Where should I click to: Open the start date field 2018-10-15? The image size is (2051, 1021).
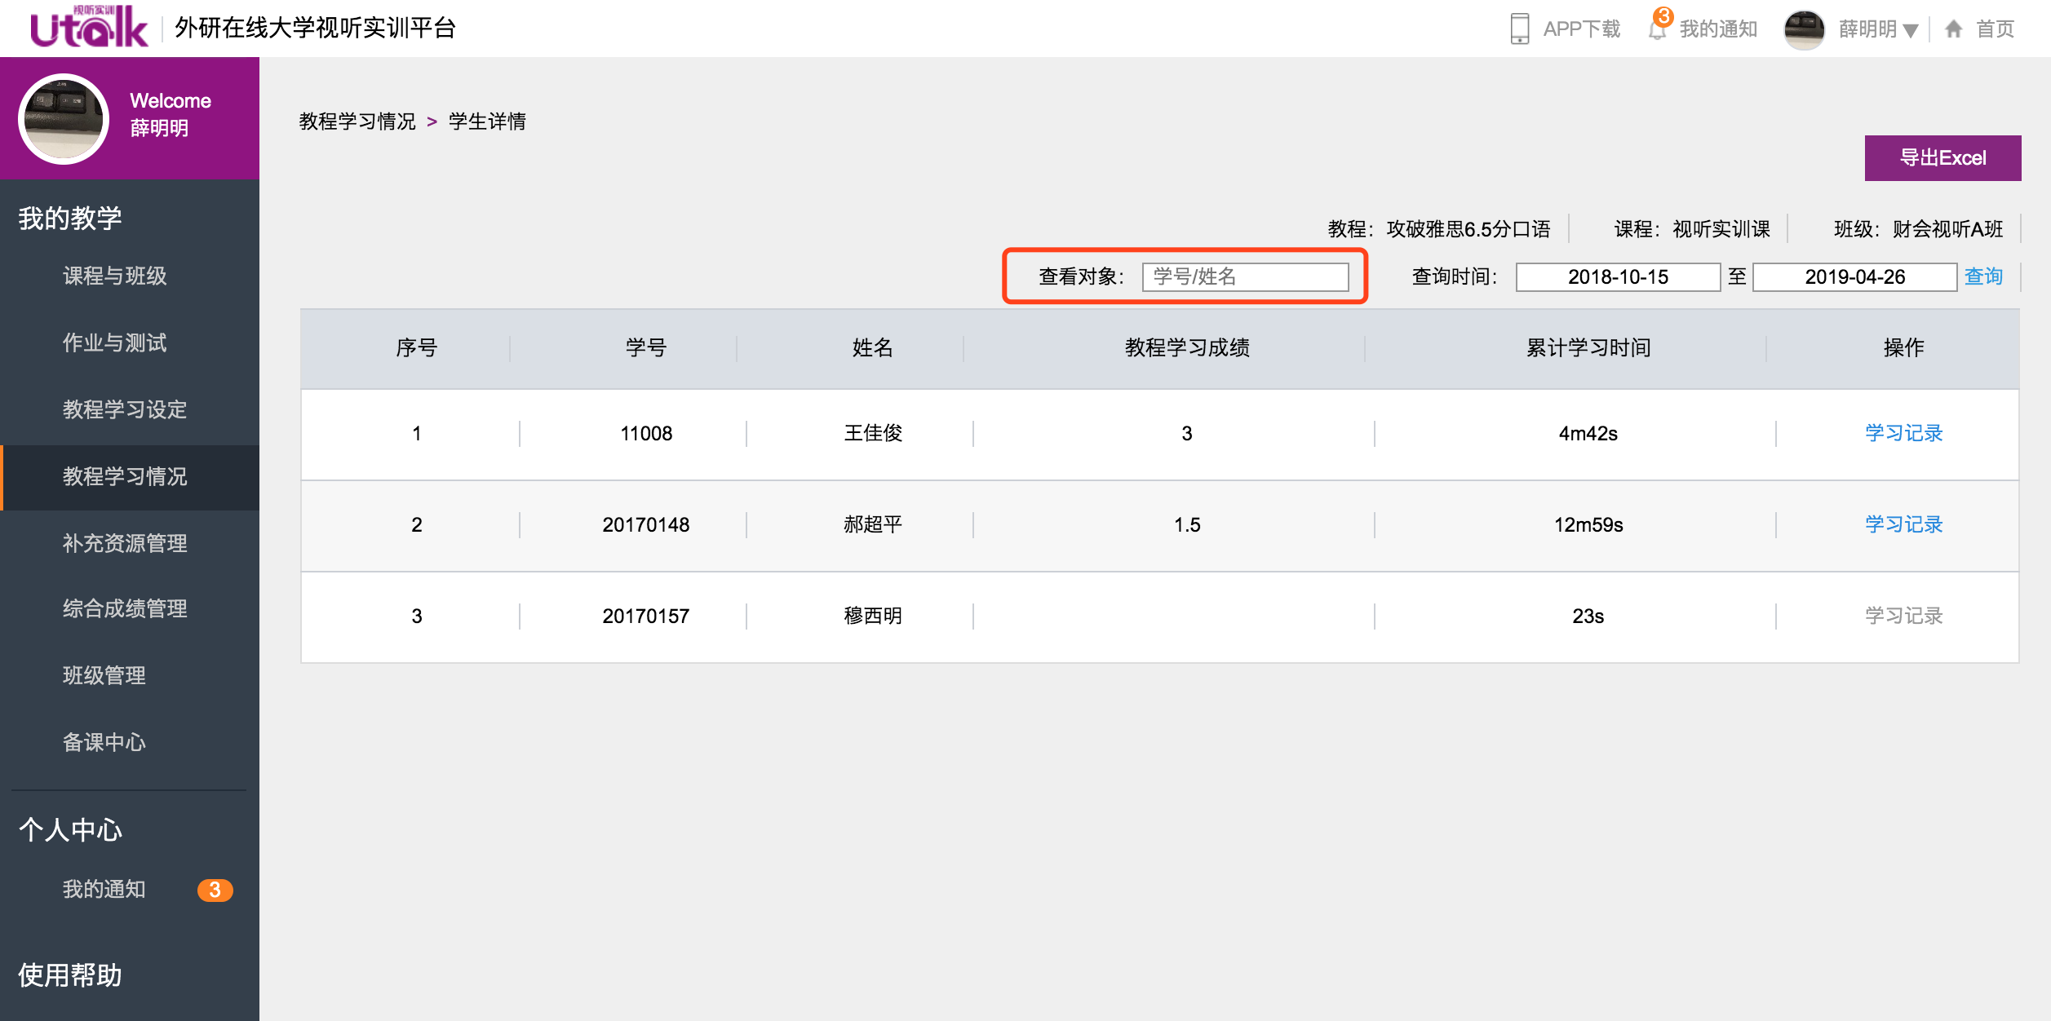[1617, 277]
